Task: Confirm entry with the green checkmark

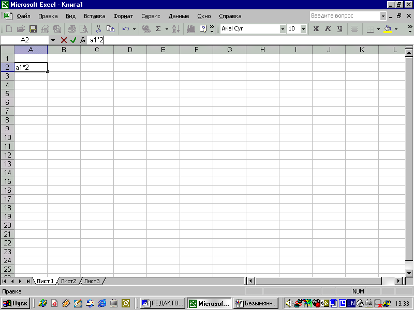Action: (x=73, y=40)
